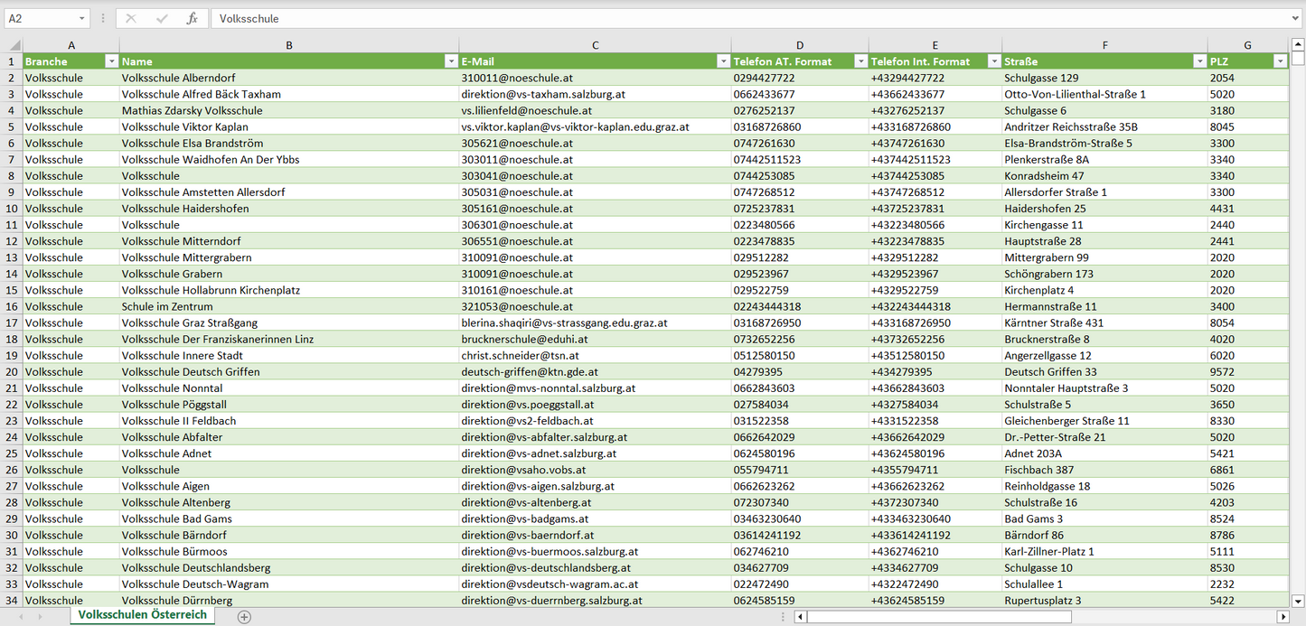Select the cell containing Volksschule Nonntal

pos(172,388)
